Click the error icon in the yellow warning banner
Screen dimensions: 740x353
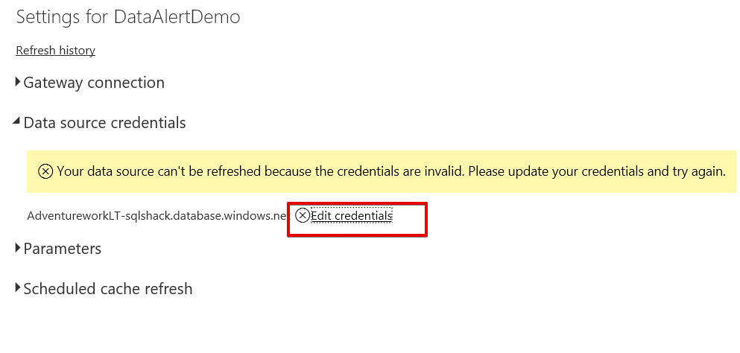[x=45, y=172]
